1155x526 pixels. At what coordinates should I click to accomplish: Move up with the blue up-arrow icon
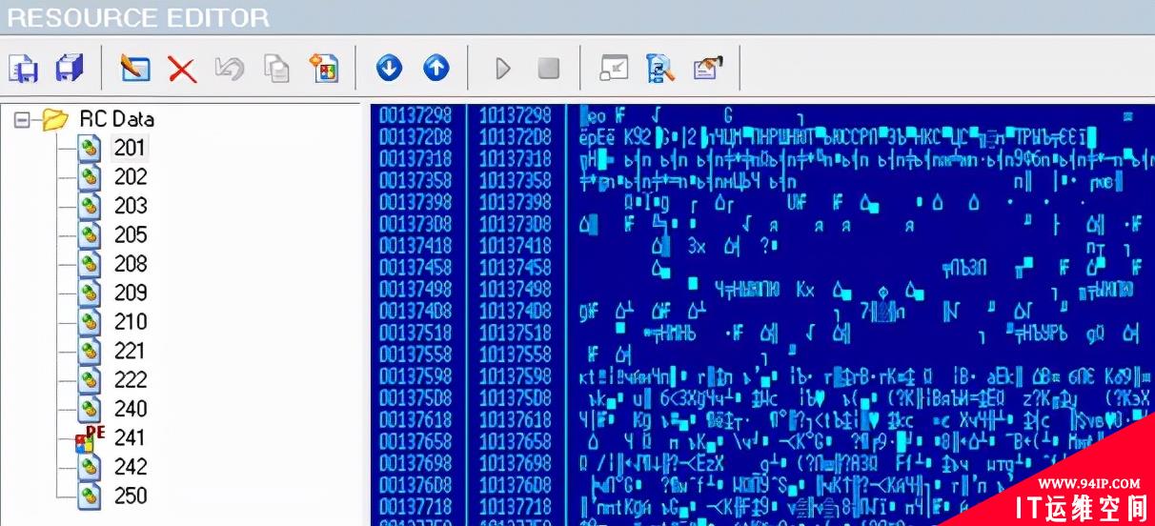[436, 68]
